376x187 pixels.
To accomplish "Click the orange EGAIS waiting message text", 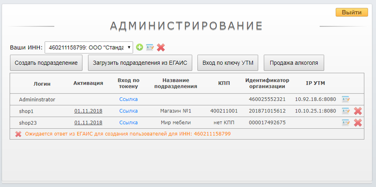I will 128,134.
